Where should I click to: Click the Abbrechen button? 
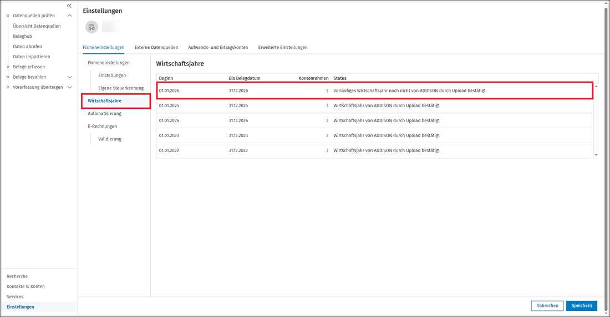point(547,306)
